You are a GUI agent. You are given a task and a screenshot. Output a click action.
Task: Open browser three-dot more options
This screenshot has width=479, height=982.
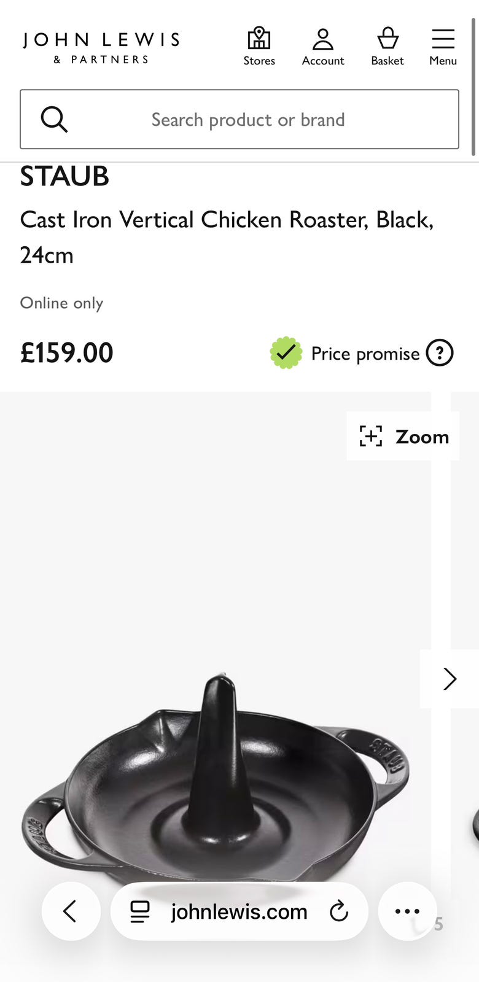click(x=407, y=911)
